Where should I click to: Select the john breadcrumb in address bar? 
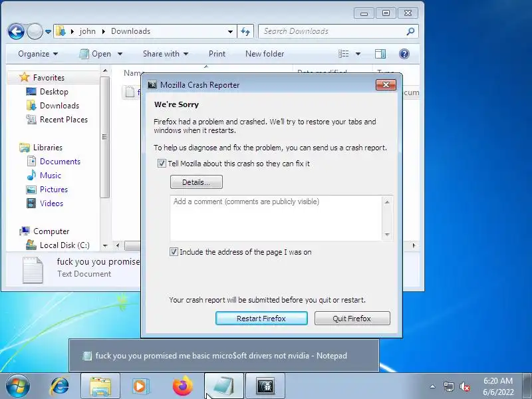tap(88, 31)
